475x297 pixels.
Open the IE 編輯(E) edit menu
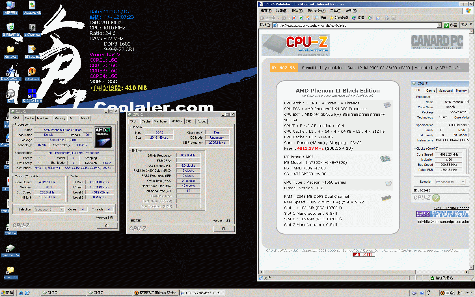coord(281,11)
